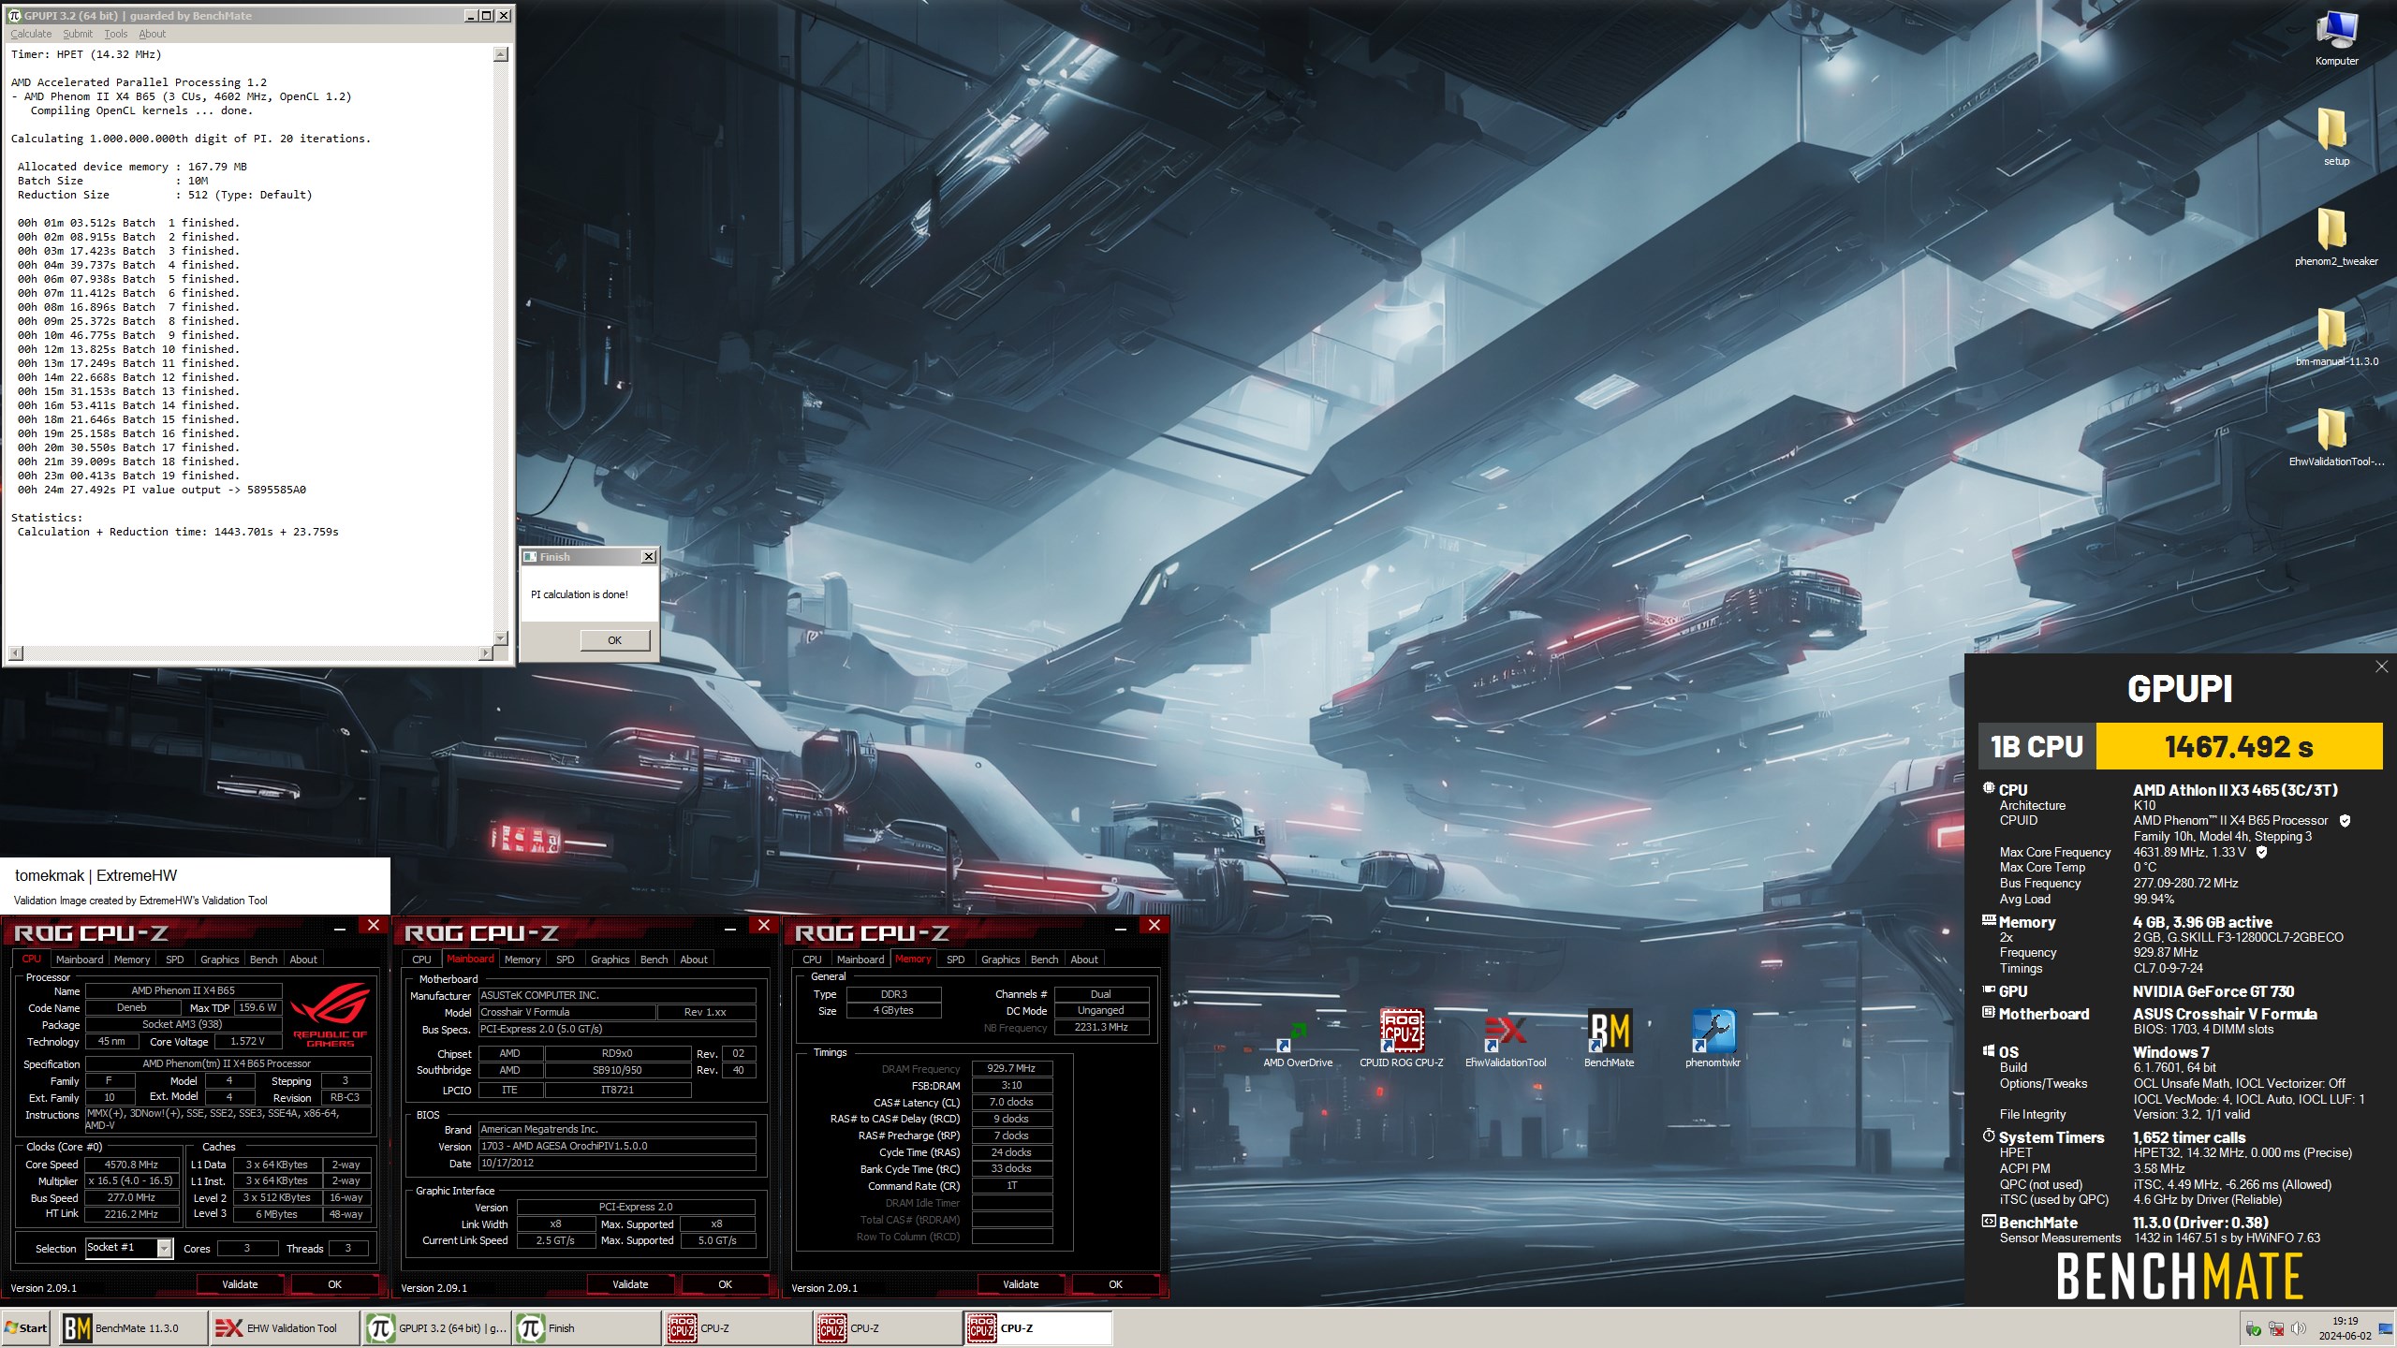Open the Komputer desktop icon
The width and height of the screenshot is (2397, 1348).
tap(2336, 37)
